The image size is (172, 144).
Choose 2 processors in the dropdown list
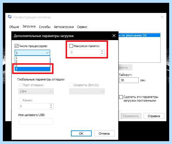point(32,62)
